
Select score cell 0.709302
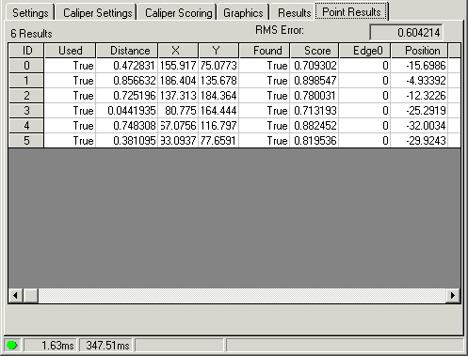[x=315, y=66]
